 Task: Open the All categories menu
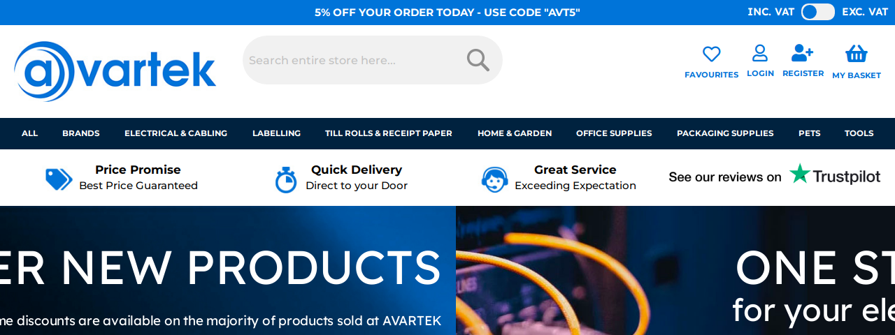[29, 133]
